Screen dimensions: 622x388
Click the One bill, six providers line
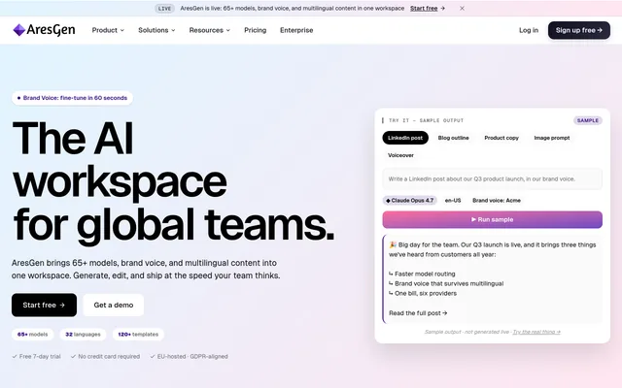pos(423,293)
